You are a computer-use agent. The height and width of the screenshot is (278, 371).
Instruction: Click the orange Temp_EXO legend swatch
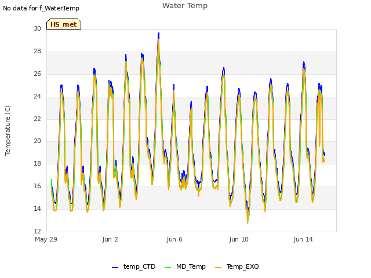tap(218, 268)
